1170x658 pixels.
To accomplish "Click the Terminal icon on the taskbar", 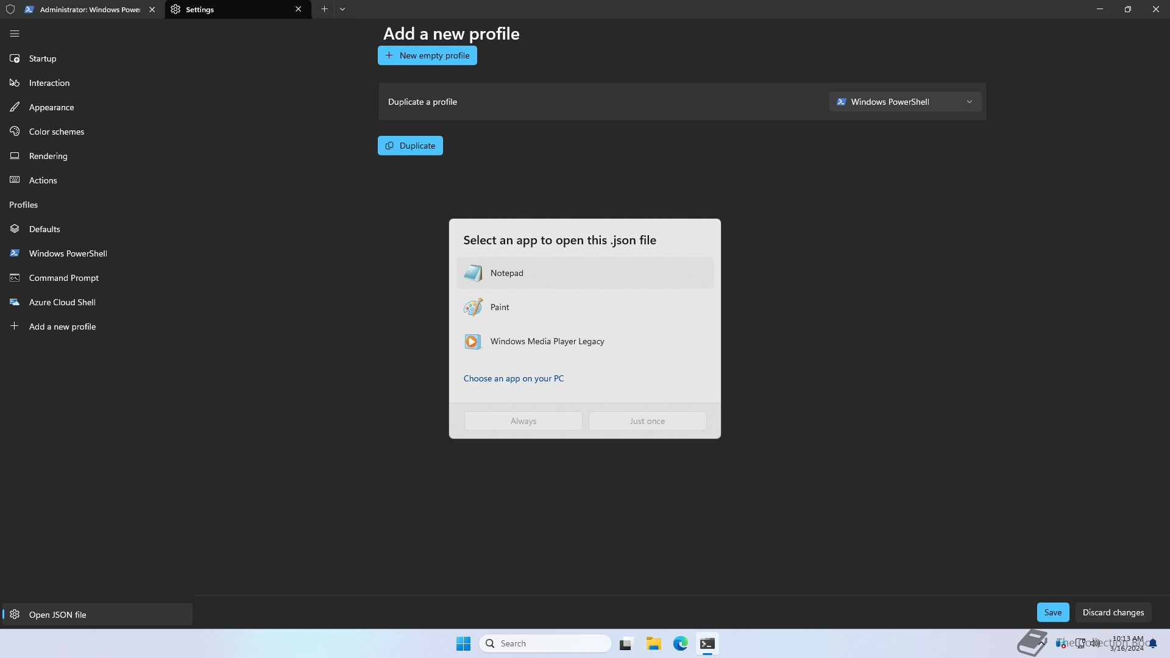I will pyautogui.click(x=707, y=643).
